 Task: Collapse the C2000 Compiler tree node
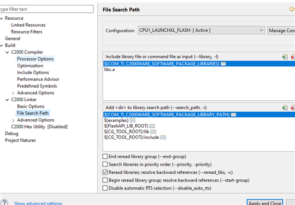7,52
